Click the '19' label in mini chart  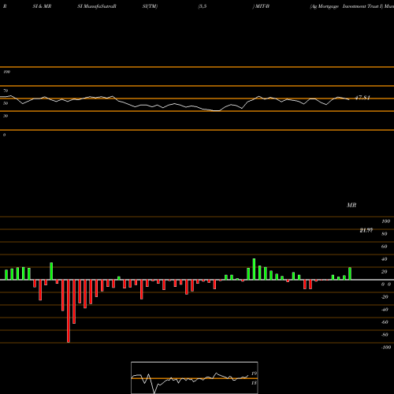pyautogui.click(x=254, y=374)
